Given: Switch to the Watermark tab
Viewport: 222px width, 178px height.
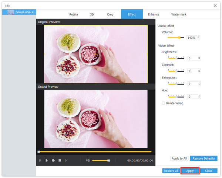Looking at the screenshot, I should (179, 14).
